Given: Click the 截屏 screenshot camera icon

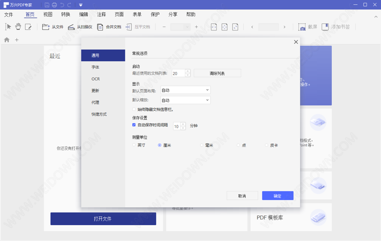Looking at the screenshot, I should click(x=302, y=27).
